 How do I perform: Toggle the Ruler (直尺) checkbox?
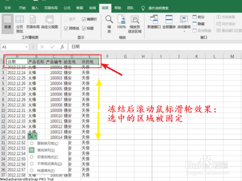click(x=66, y=19)
